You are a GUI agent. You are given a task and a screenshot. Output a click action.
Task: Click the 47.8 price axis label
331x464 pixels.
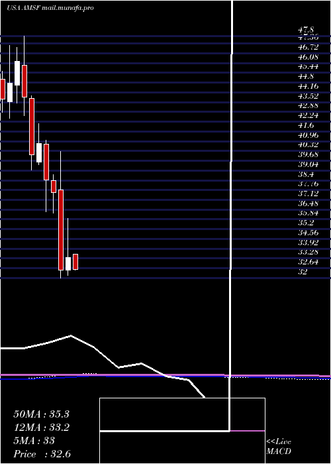[306, 30]
